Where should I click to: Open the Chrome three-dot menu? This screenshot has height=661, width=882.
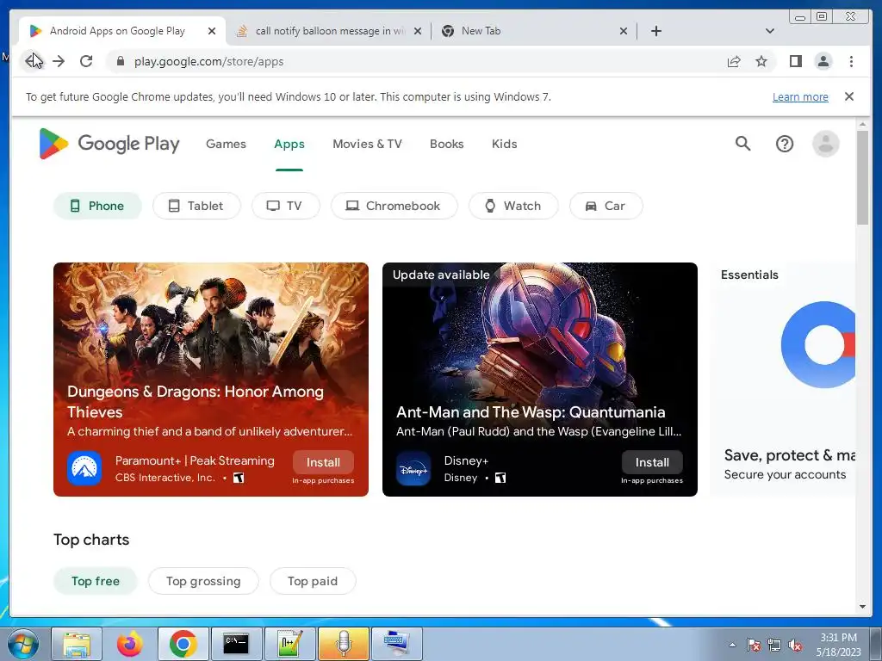pyautogui.click(x=851, y=61)
